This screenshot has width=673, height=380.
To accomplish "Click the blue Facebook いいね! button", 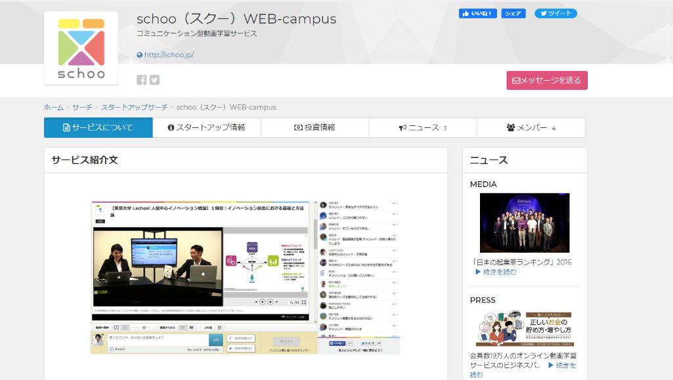I will coord(478,14).
